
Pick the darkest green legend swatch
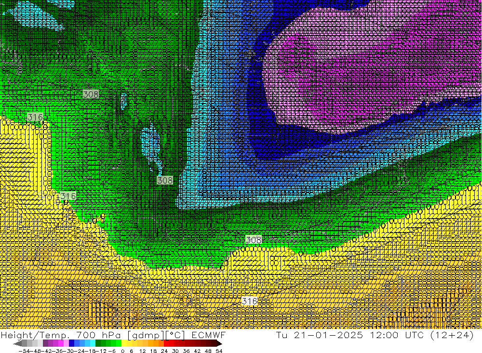[98, 343]
